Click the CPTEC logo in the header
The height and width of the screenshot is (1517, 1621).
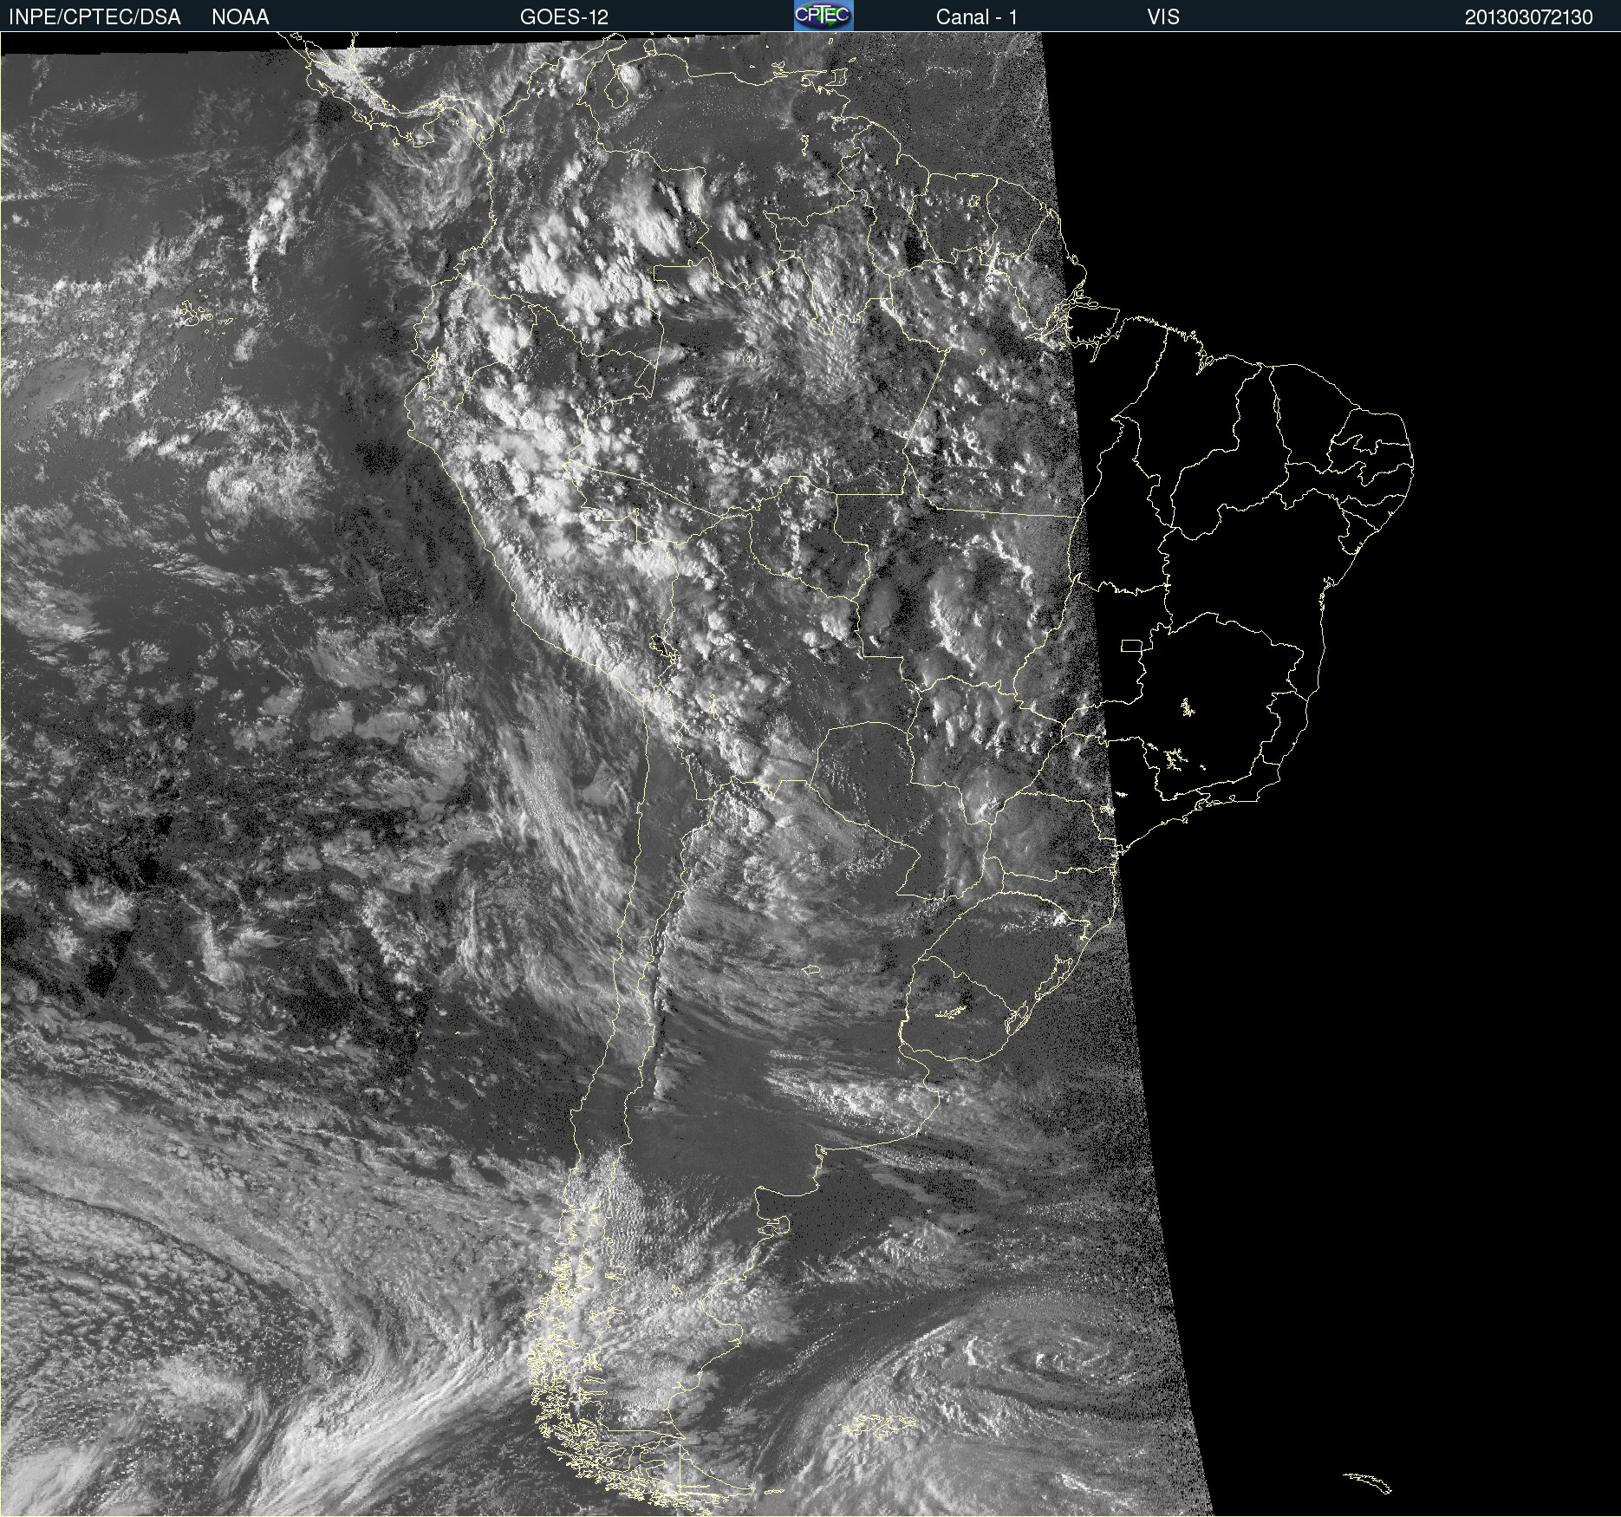[824, 16]
